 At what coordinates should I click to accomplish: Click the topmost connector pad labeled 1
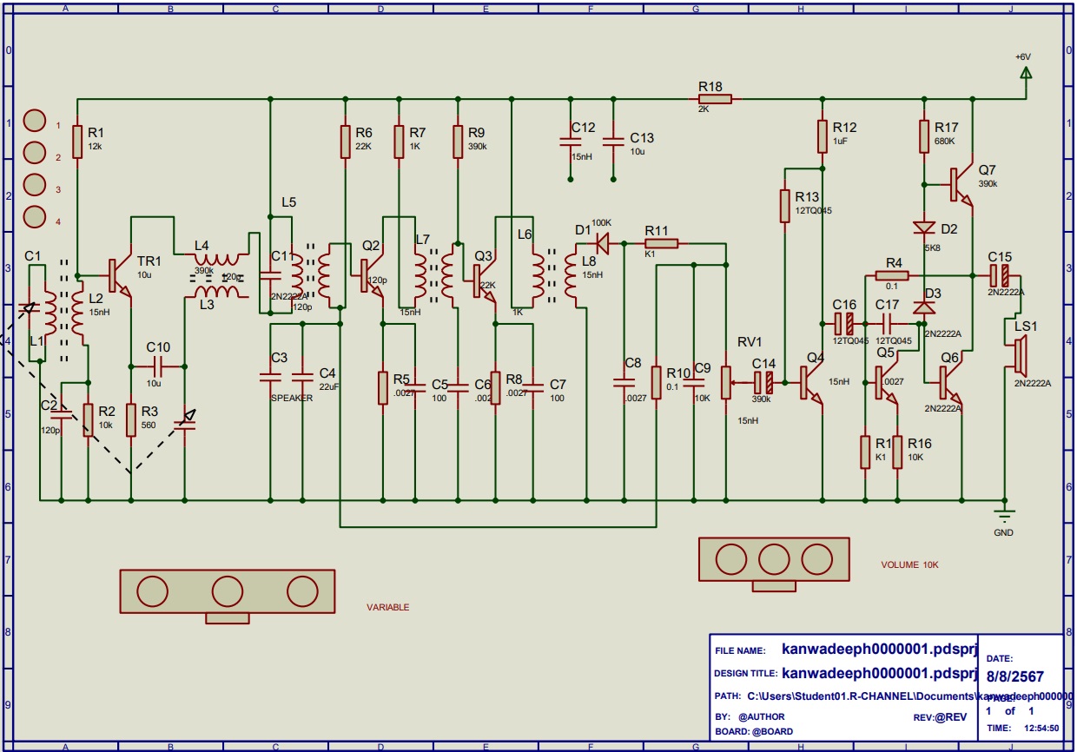pyautogui.click(x=35, y=121)
